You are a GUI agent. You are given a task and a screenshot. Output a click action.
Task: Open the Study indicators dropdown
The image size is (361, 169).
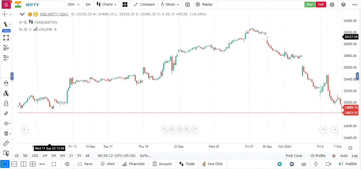coord(170,4)
